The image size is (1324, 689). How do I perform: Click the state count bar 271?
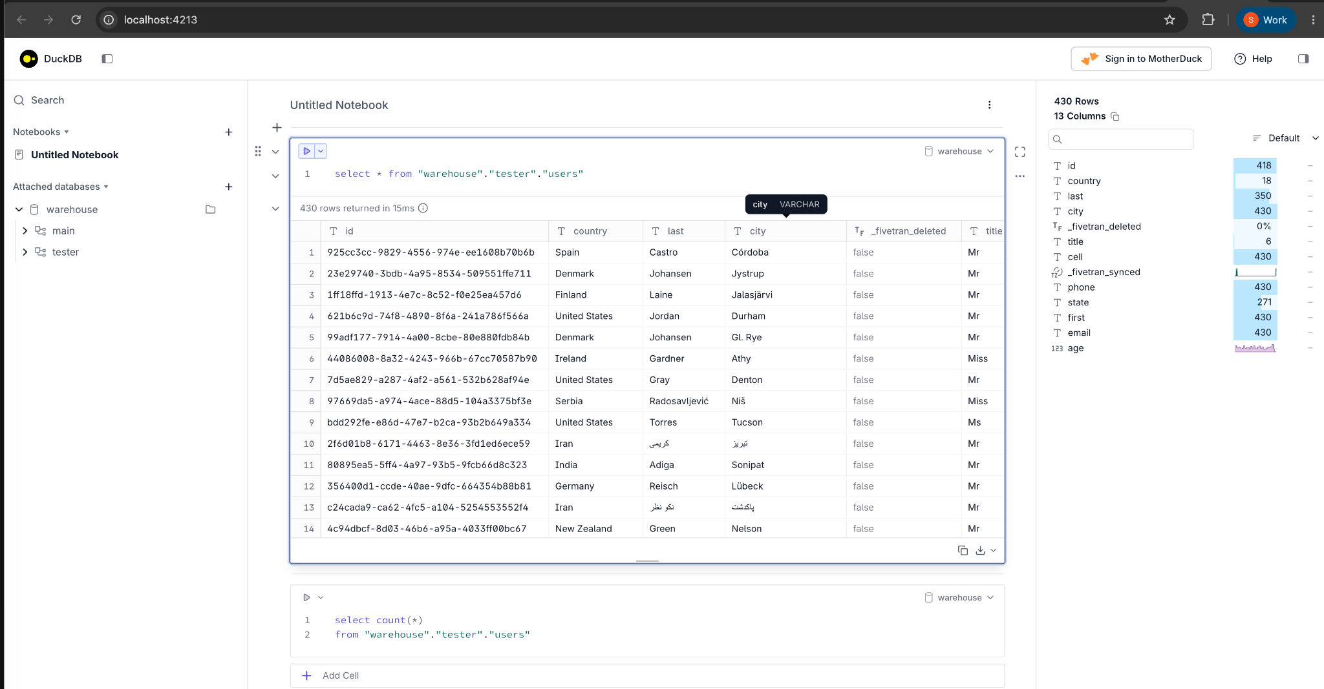pyautogui.click(x=1255, y=302)
